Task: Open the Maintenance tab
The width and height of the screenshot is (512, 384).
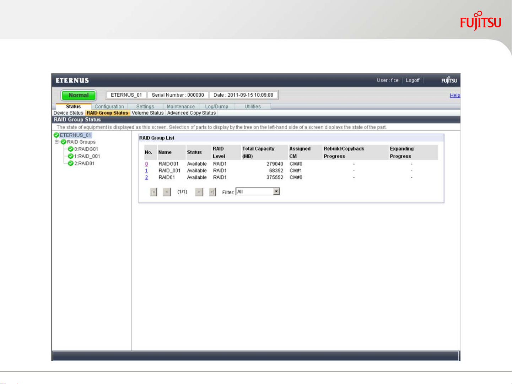Action: pos(181,107)
